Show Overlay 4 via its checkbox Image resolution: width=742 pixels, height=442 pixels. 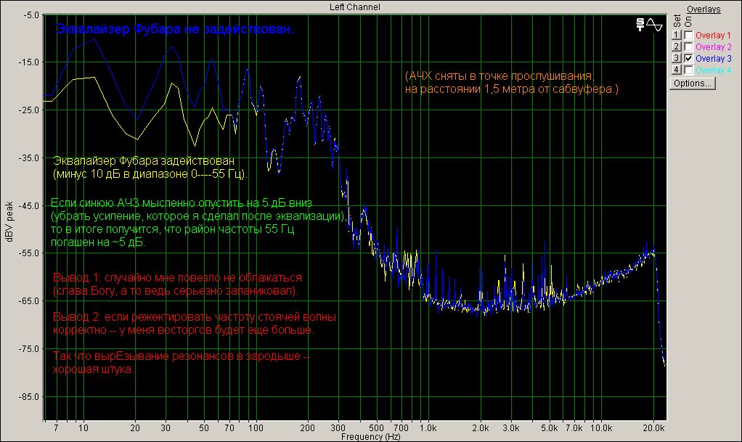coord(688,70)
